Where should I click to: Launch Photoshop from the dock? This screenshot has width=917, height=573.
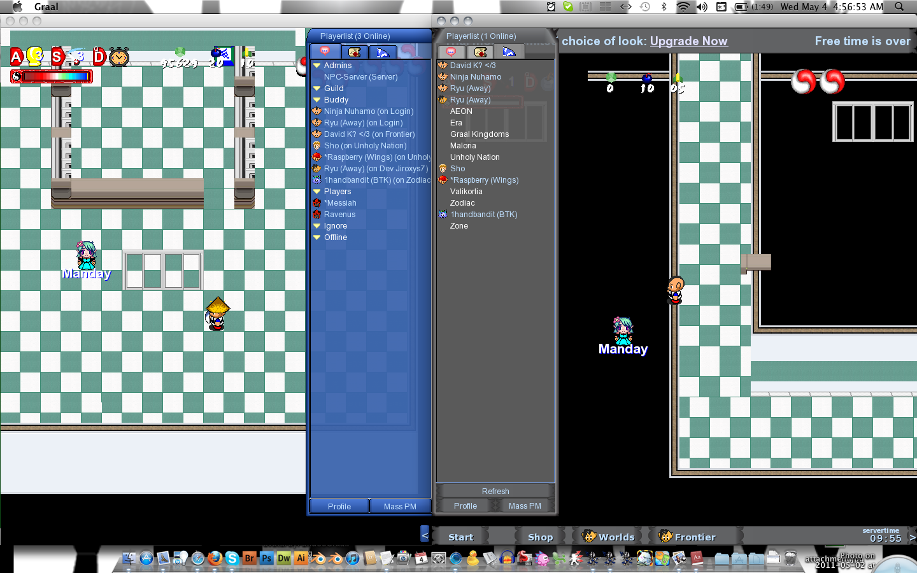[x=266, y=558]
